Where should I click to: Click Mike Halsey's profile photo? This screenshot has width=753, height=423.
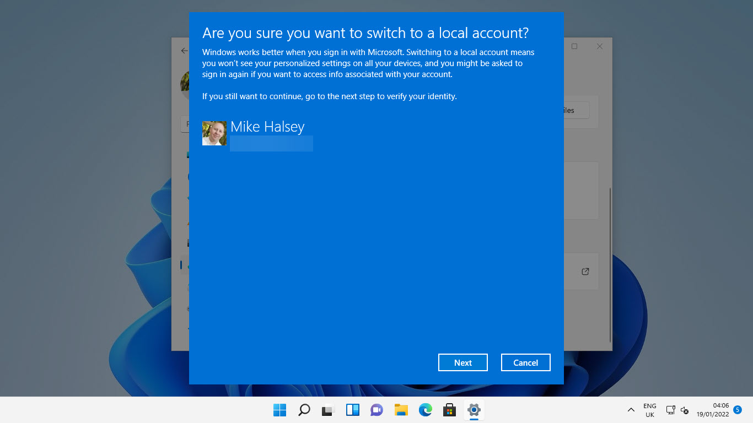214,133
